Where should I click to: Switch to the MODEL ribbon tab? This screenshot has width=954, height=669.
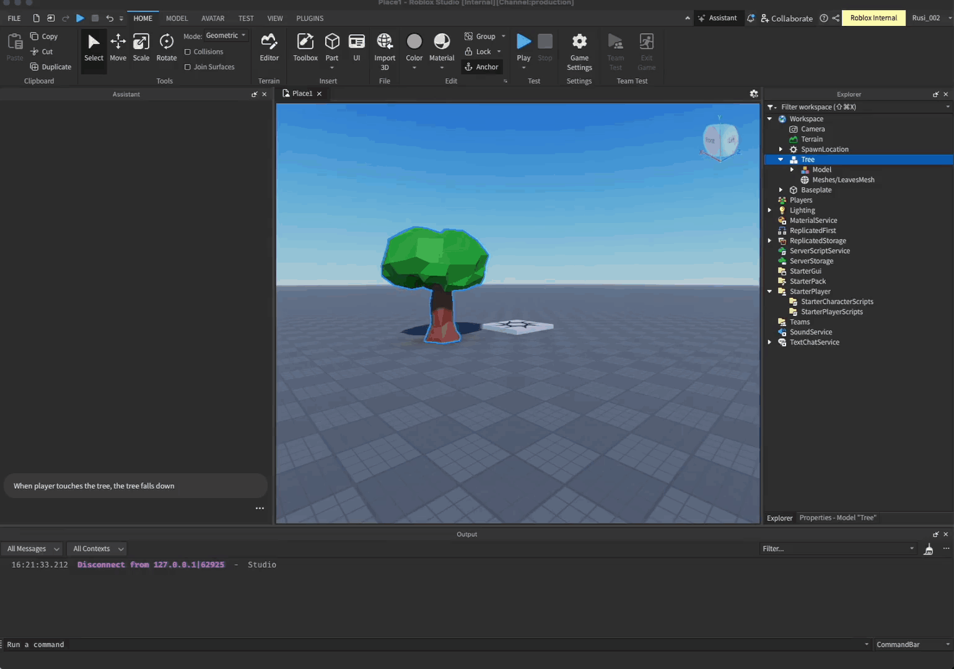[x=177, y=18]
